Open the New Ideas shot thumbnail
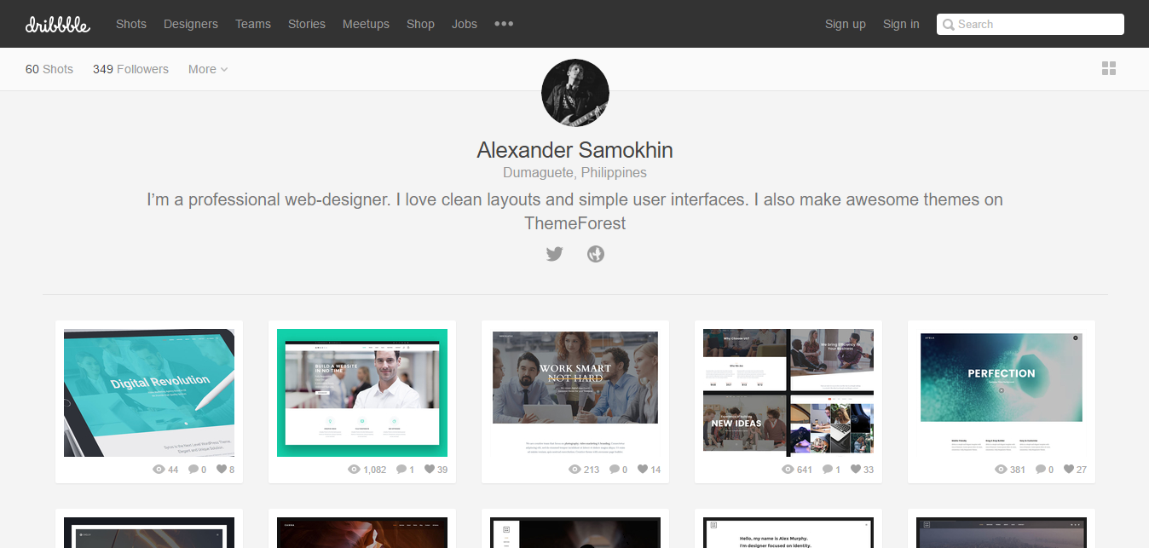 [788, 390]
